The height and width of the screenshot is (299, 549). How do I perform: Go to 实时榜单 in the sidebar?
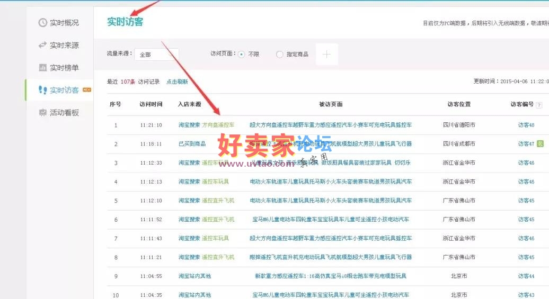tap(64, 68)
